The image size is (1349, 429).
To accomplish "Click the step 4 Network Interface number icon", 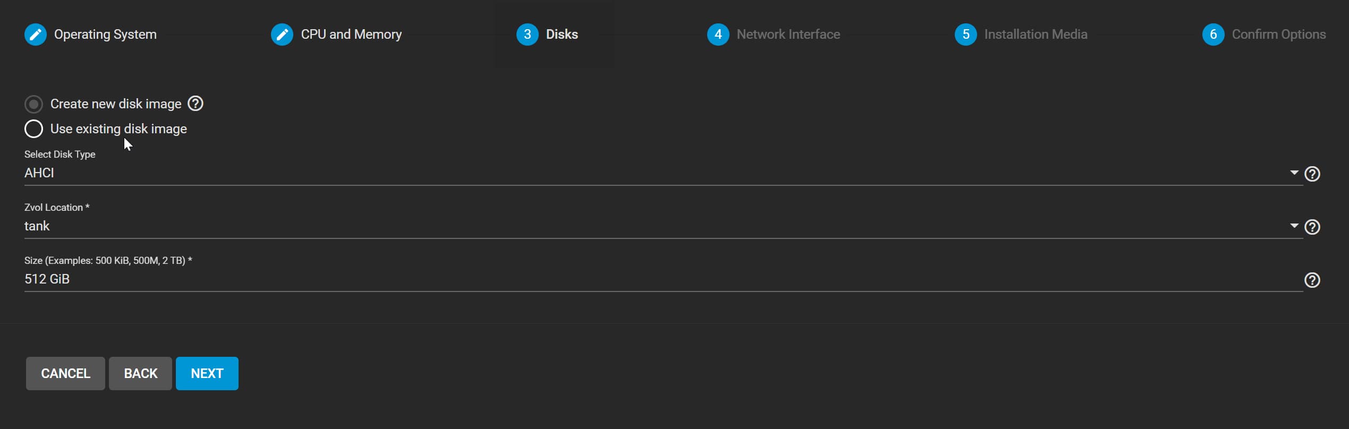I will [x=718, y=35].
